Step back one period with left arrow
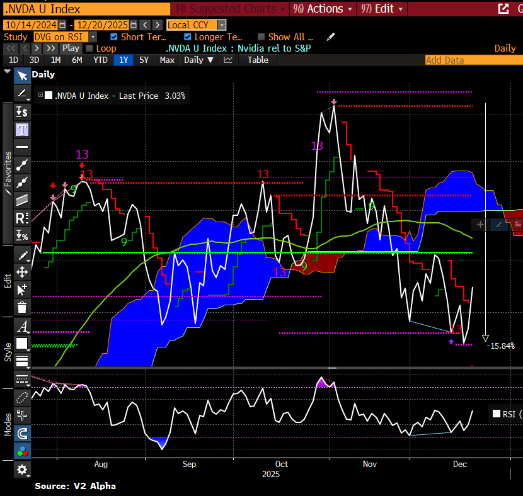Image resolution: width=523 pixels, height=496 pixels. pyautogui.click(x=25, y=48)
